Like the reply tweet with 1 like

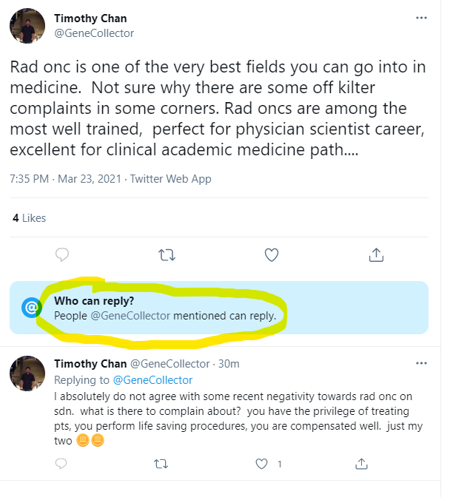pos(261,464)
